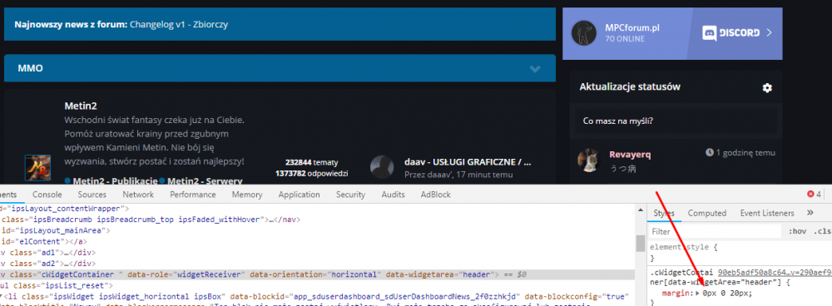Open the Application tab
Screen dimensions: 832x306
point(300,195)
